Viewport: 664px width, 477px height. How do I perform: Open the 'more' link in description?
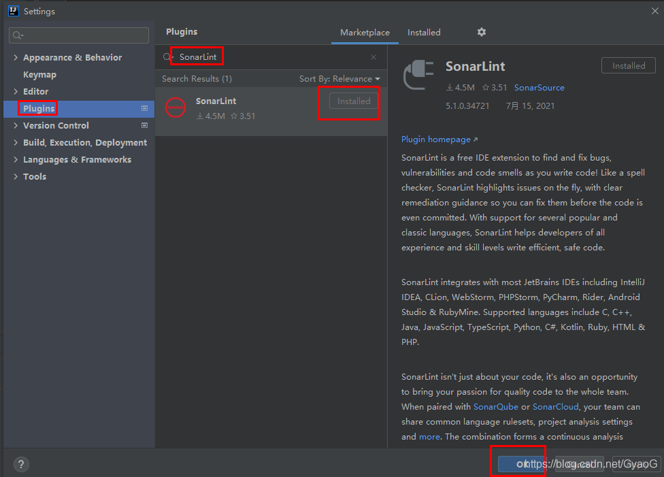429,437
